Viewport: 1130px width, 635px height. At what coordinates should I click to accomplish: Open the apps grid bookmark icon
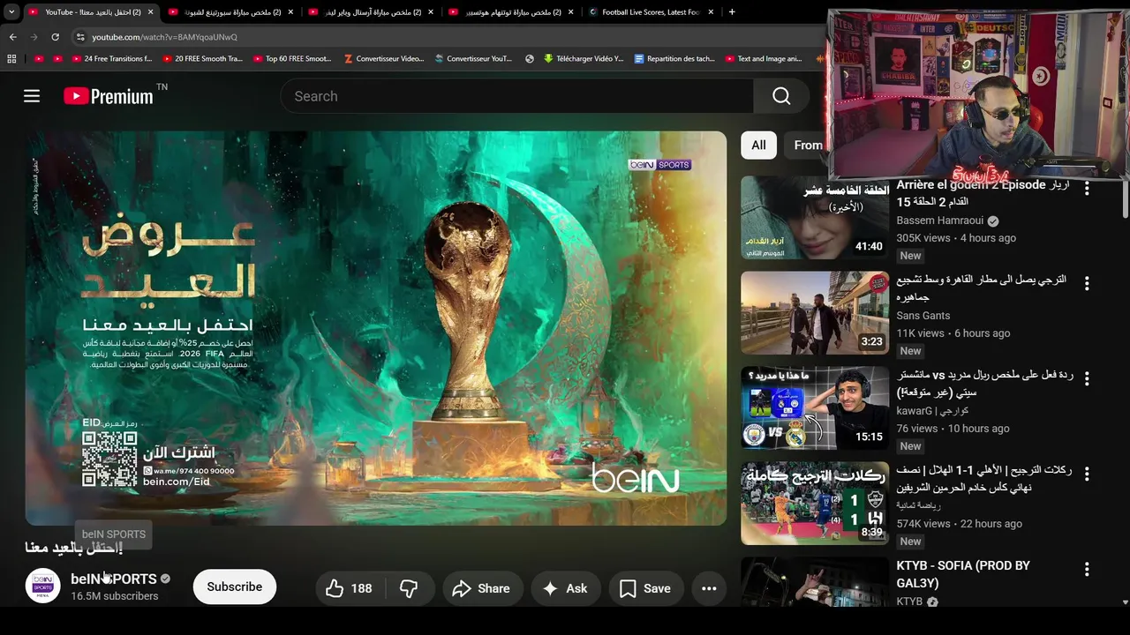(11, 59)
